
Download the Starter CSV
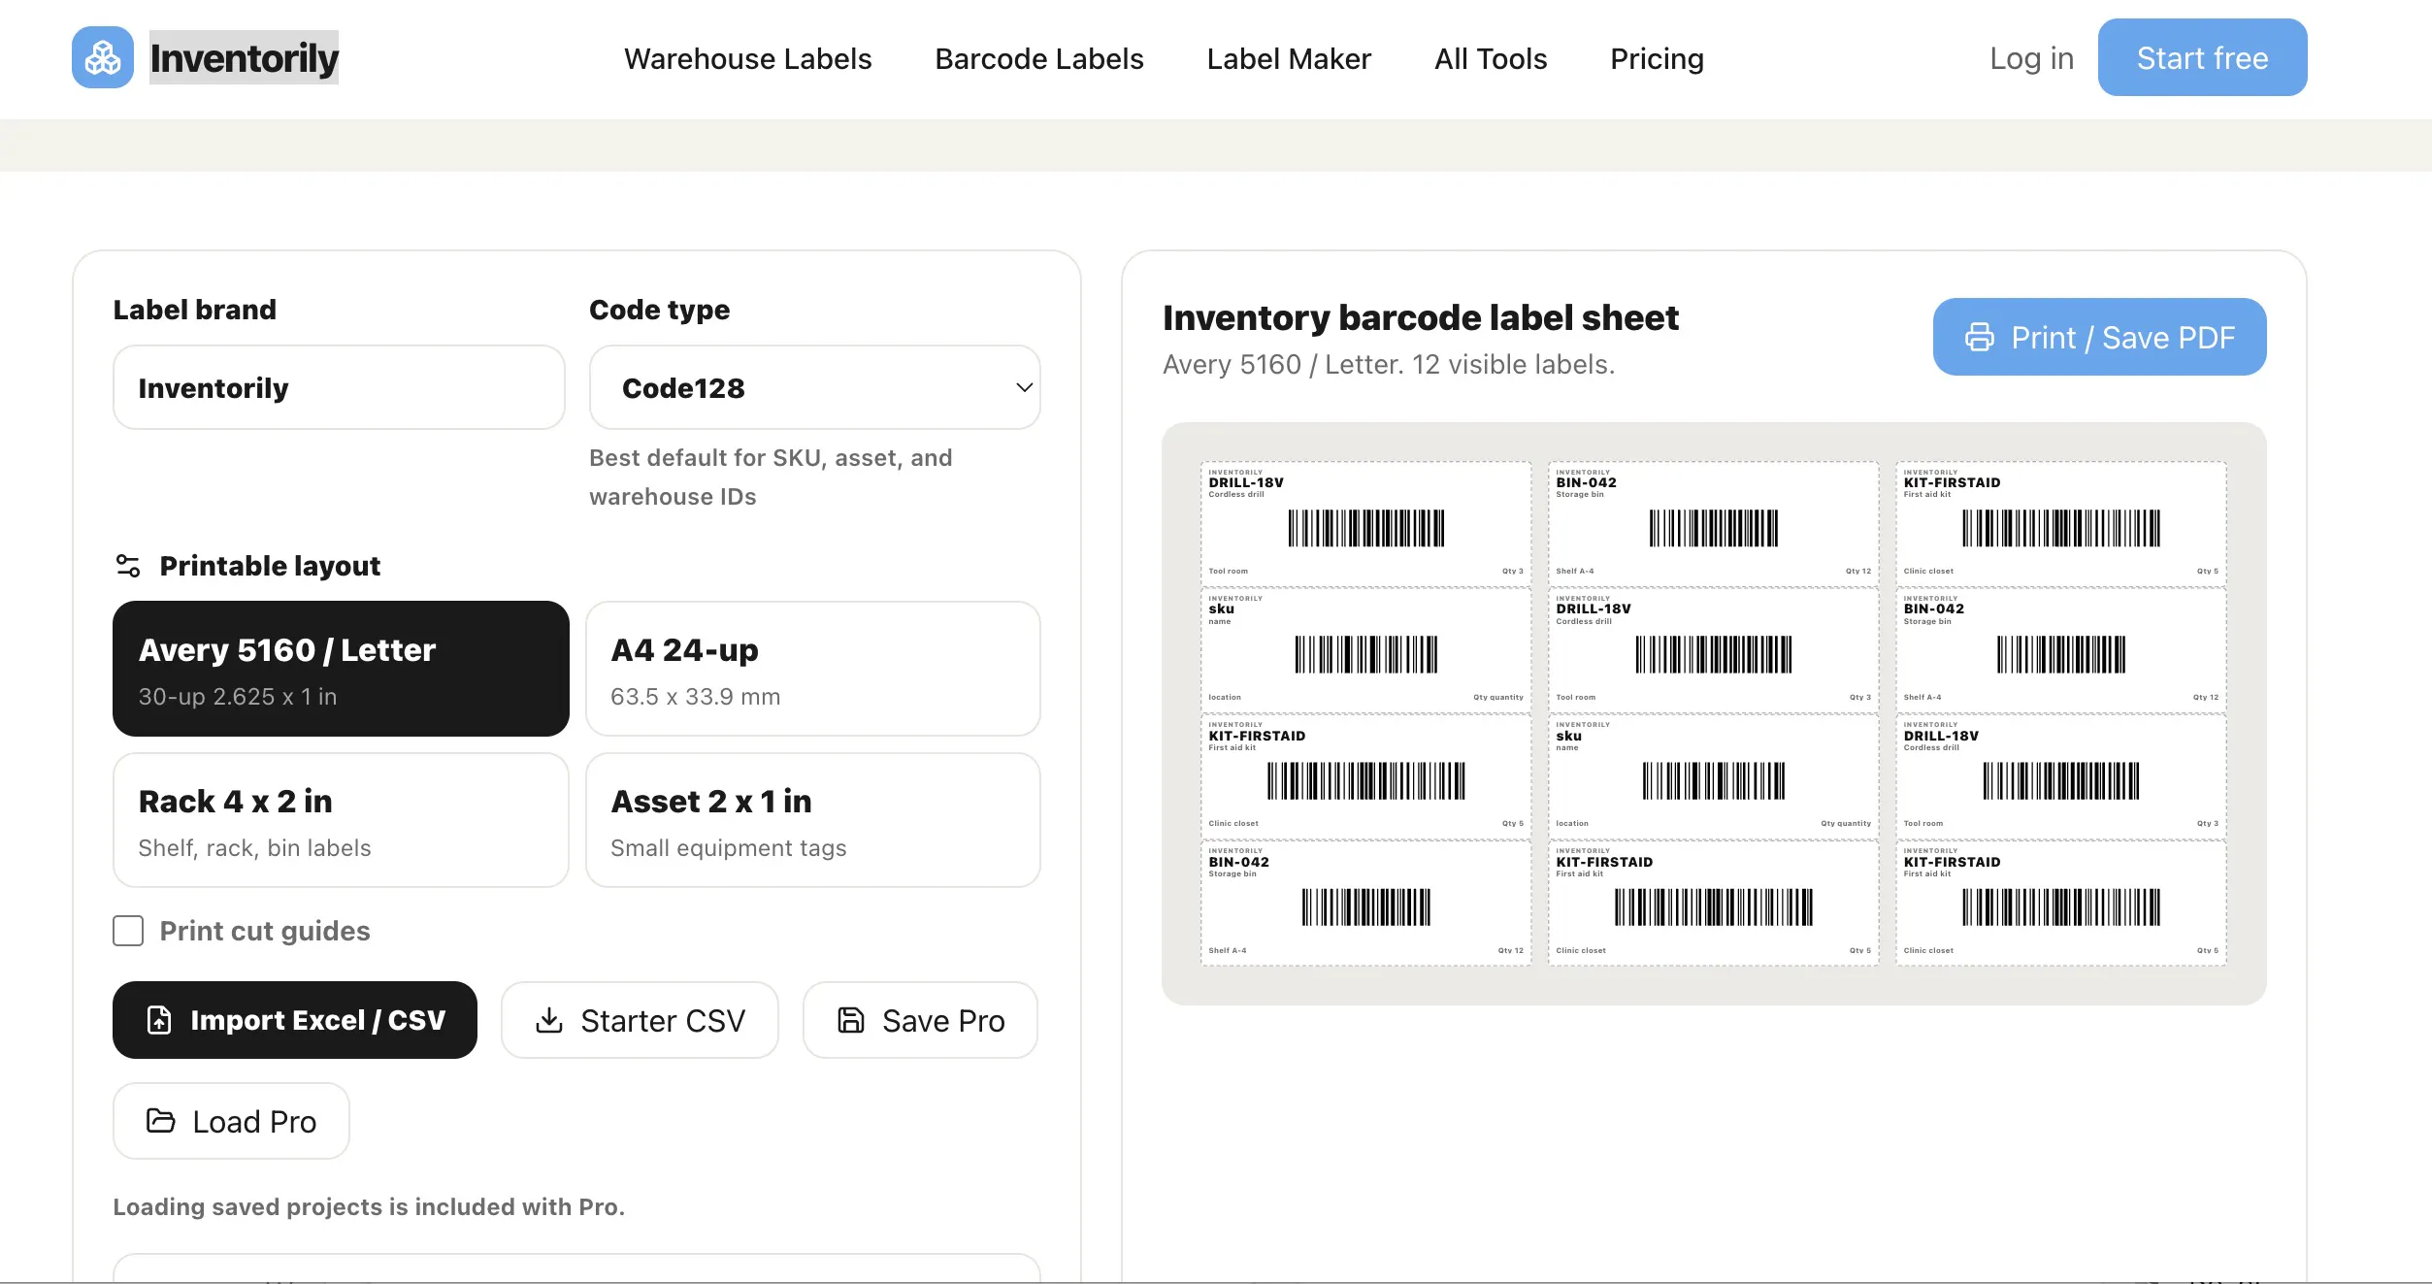tap(640, 1020)
